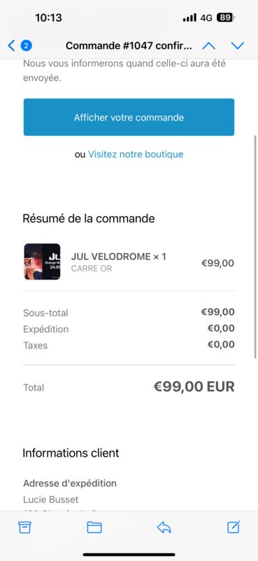The image size is (258, 561).
Task: Tap the unread count badge
Action: tap(27, 46)
